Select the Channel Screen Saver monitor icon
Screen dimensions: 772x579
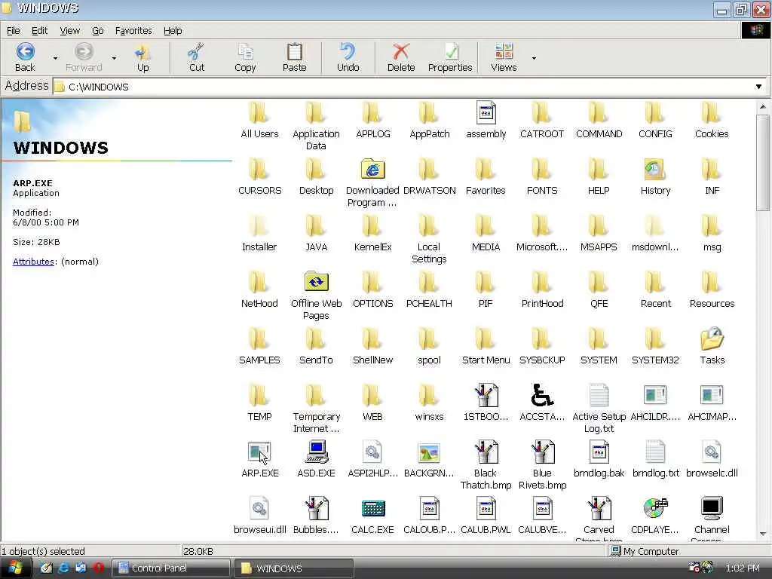pos(712,509)
